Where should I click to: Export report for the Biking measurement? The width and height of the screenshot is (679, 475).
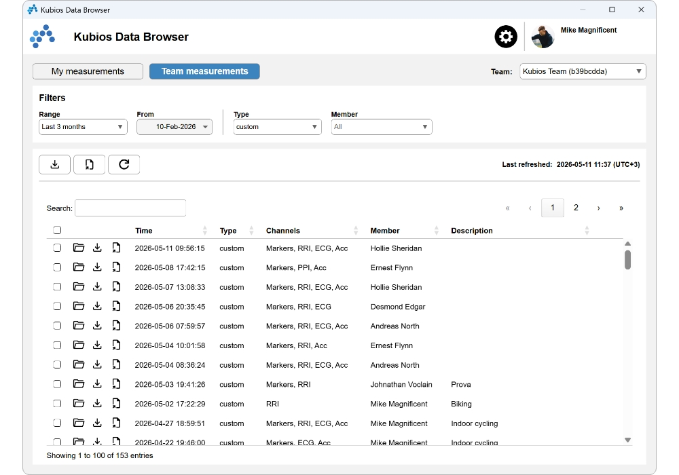116,404
